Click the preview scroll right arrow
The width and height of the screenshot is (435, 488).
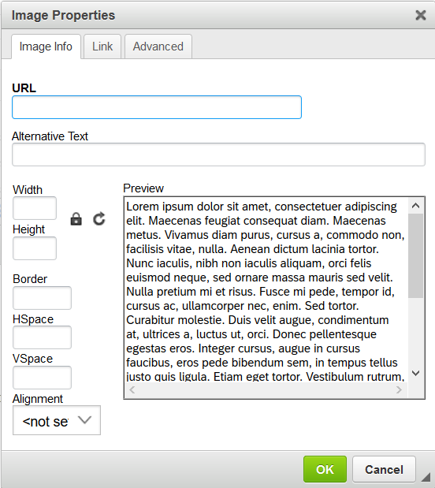[x=399, y=390]
